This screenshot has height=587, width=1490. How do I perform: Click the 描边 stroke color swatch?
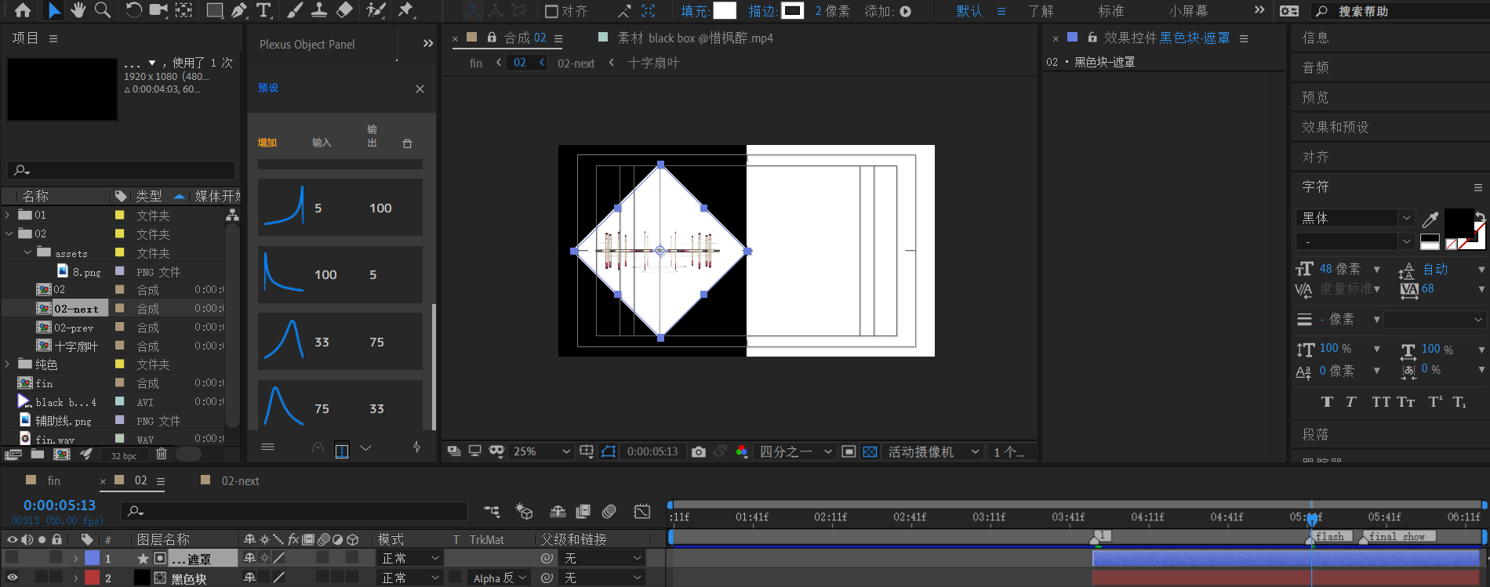pos(793,10)
